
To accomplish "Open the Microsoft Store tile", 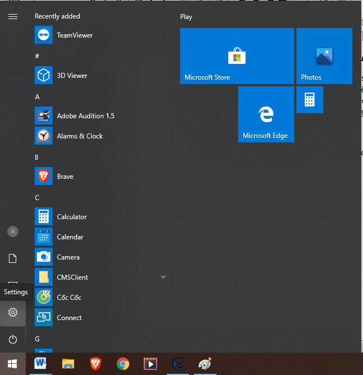I will [x=237, y=56].
